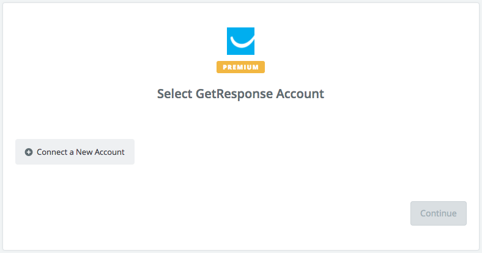Click the word 'Account' in the heading
This screenshot has width=482, height=253.
pos(300,94)
